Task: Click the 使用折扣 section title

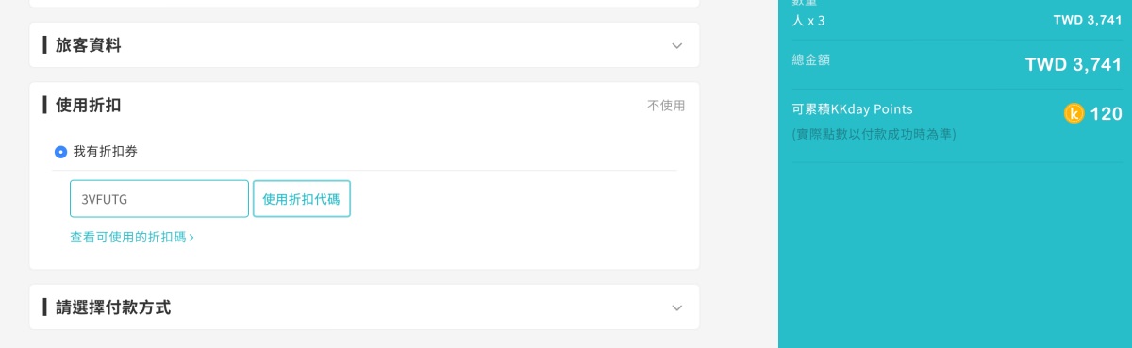Action: [x=88, y=105]
